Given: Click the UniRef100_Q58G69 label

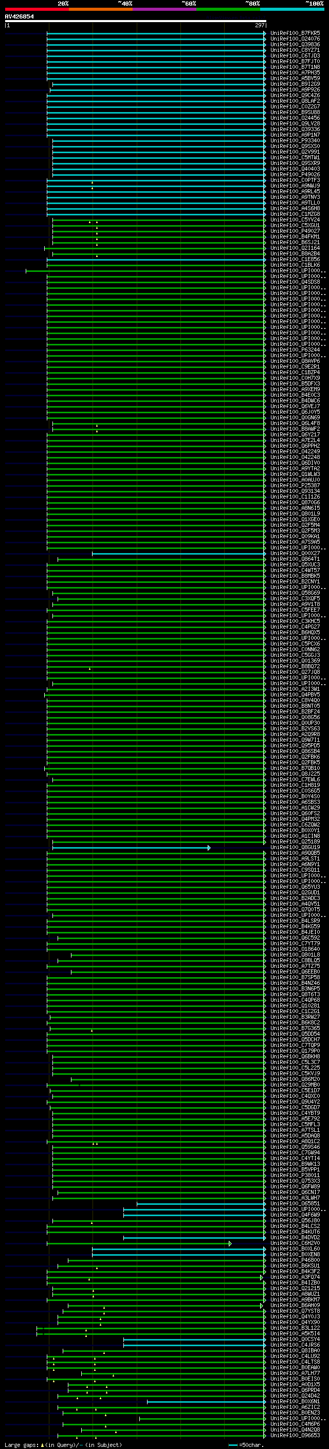Looking at the screenshot, I should click(295, 593).
